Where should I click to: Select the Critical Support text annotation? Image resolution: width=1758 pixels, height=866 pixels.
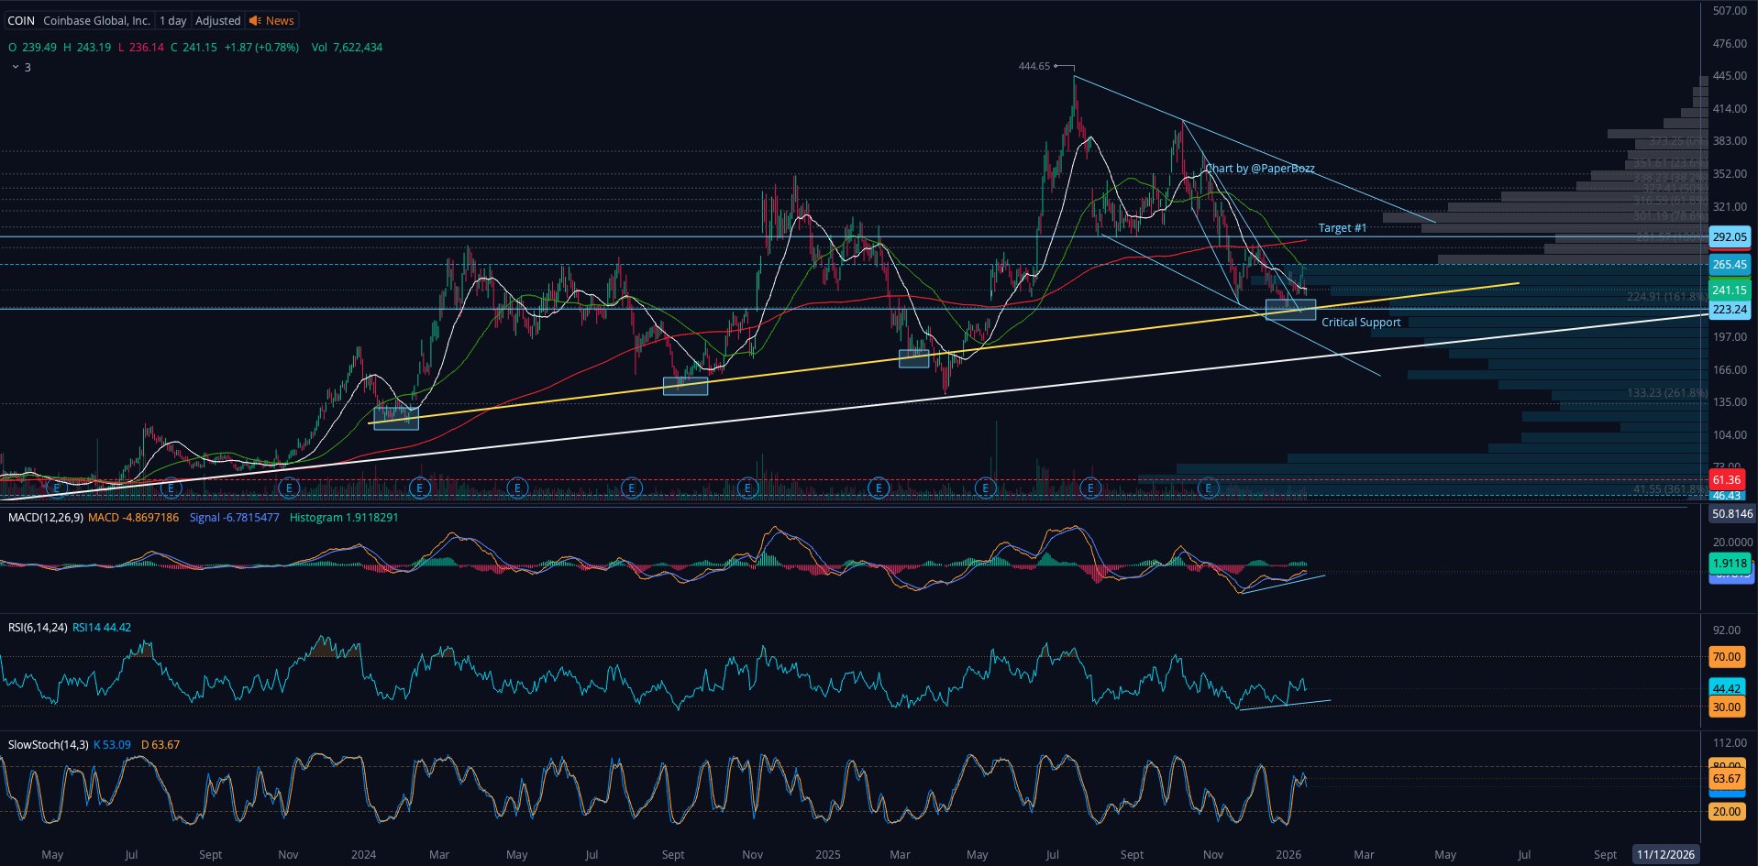1360,323
